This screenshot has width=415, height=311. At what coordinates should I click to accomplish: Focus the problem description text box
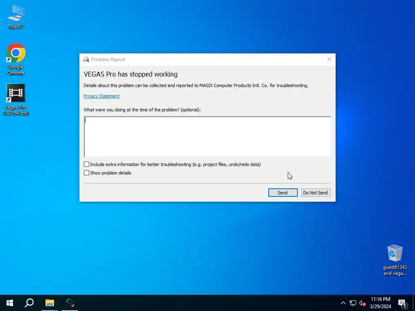coord(207,137)
